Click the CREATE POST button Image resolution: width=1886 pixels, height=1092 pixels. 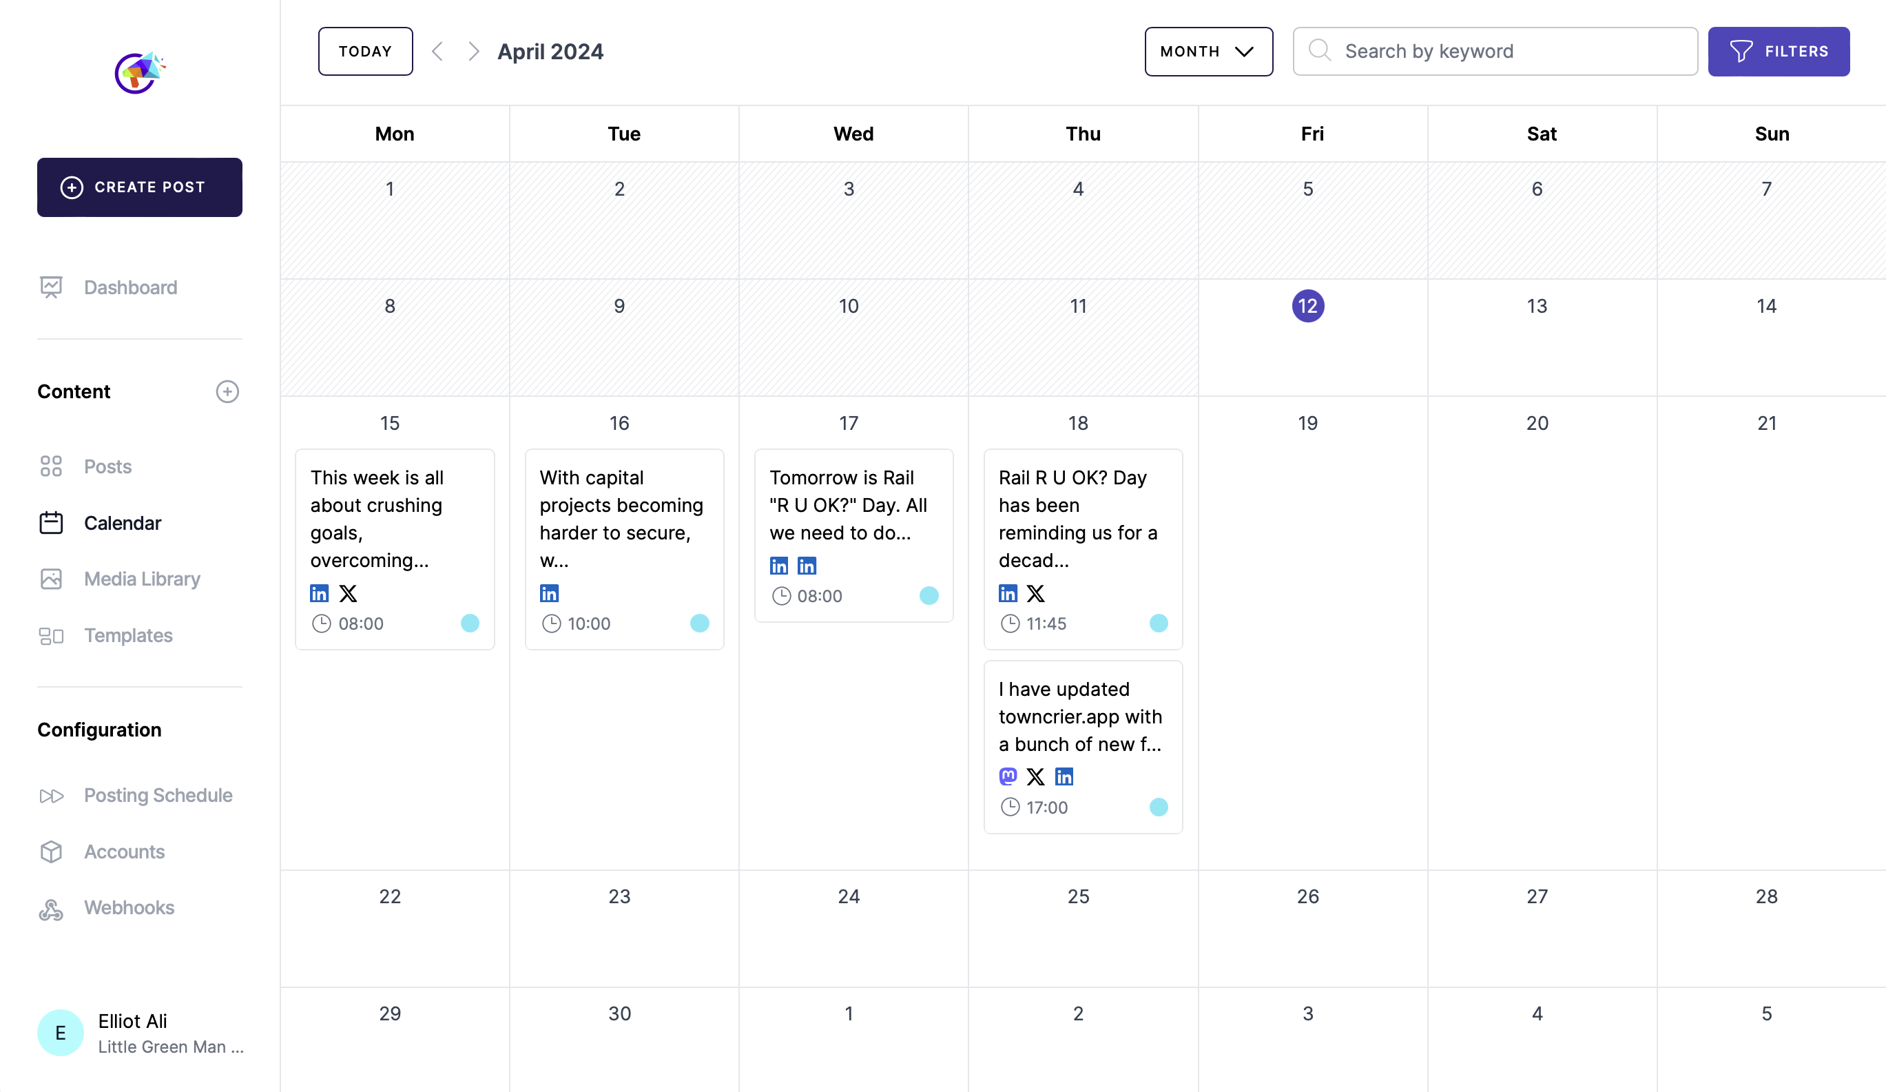pyautogui.click(x=139, y=187)
